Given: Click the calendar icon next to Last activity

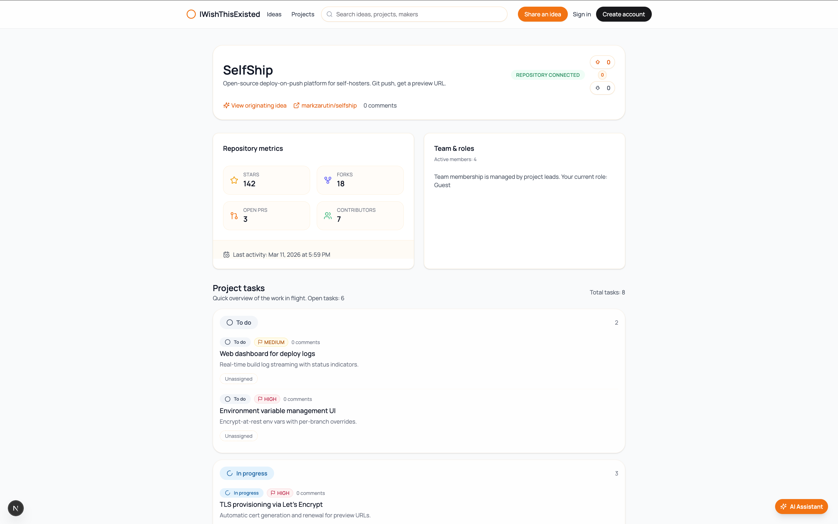Looking at the screenshot, I should point(226,255).
